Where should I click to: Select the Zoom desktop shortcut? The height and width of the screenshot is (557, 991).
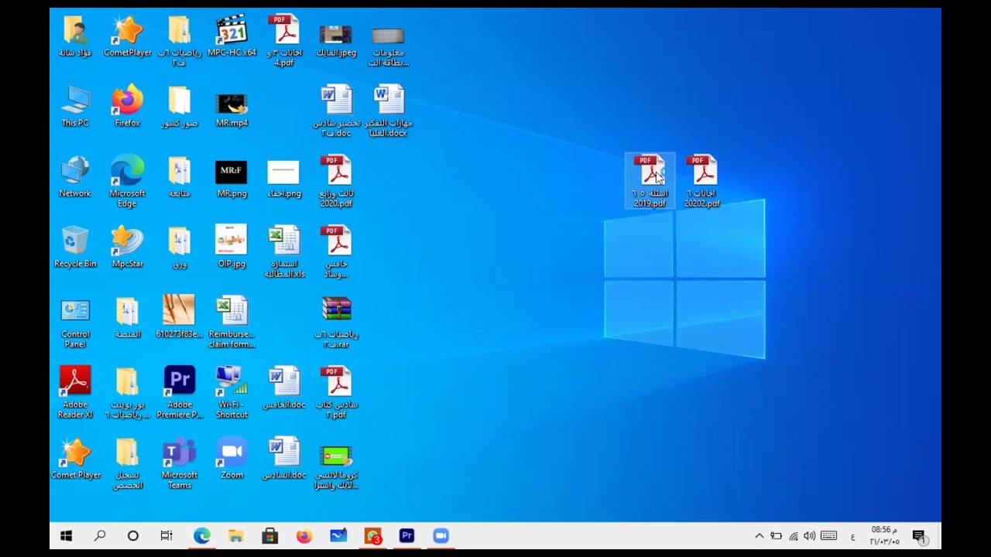(x=231, y=459)
